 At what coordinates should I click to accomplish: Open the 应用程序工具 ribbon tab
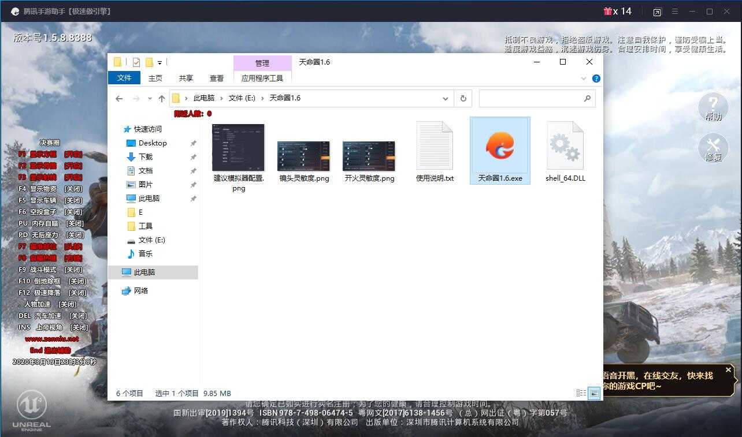[x=262, y=78]
